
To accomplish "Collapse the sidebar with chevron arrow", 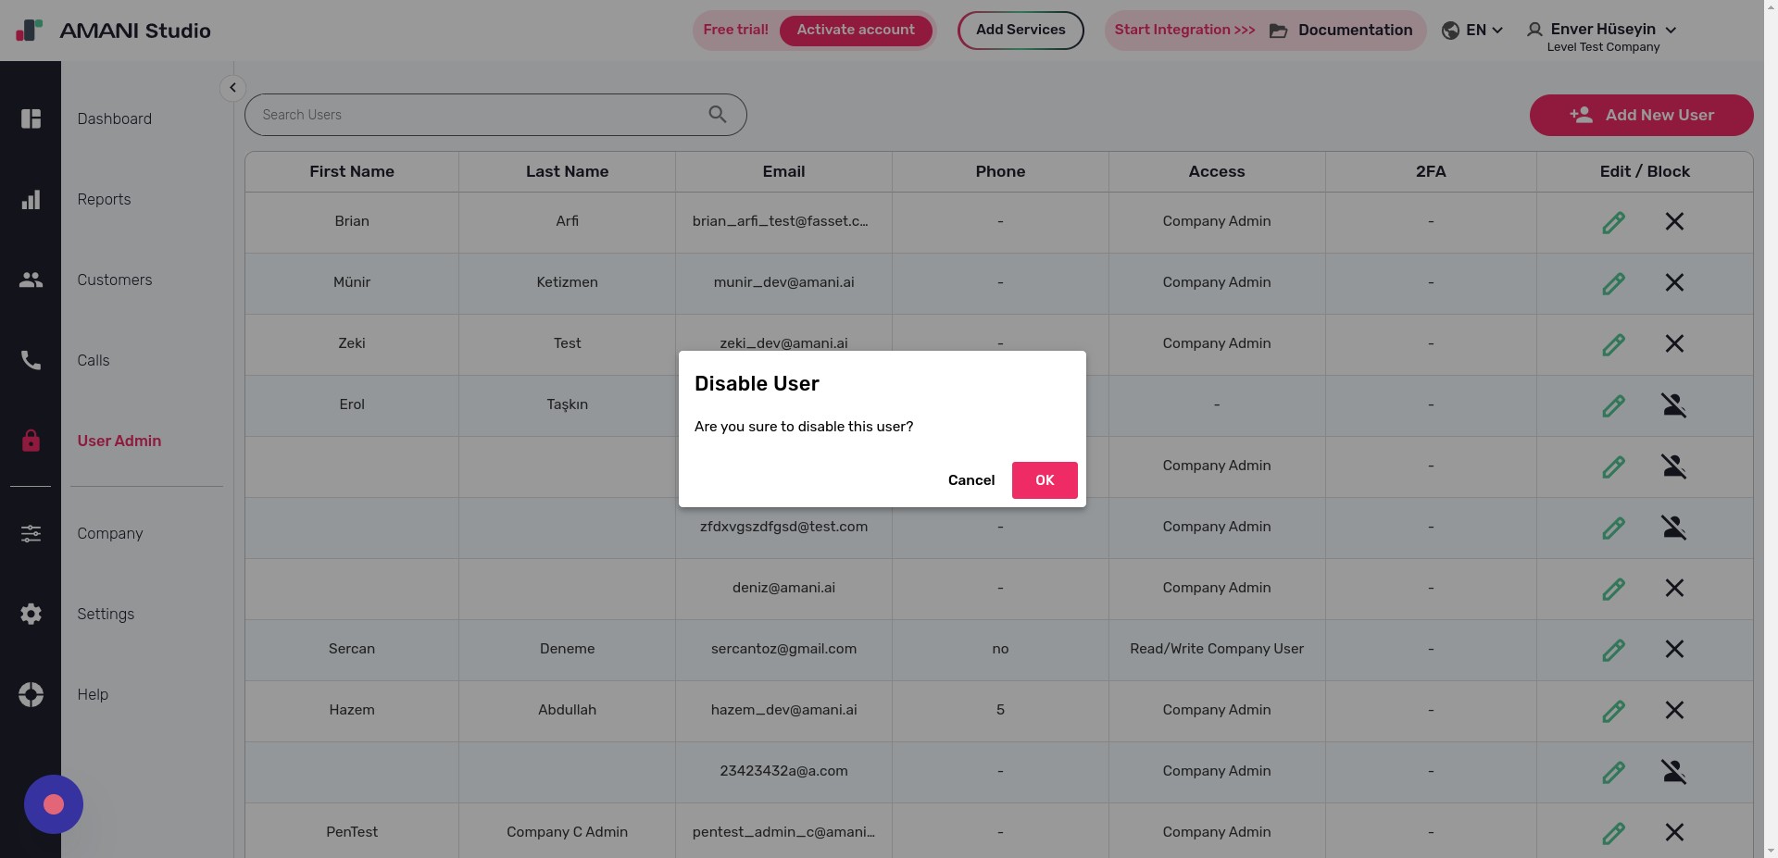I will click(232, 88).
